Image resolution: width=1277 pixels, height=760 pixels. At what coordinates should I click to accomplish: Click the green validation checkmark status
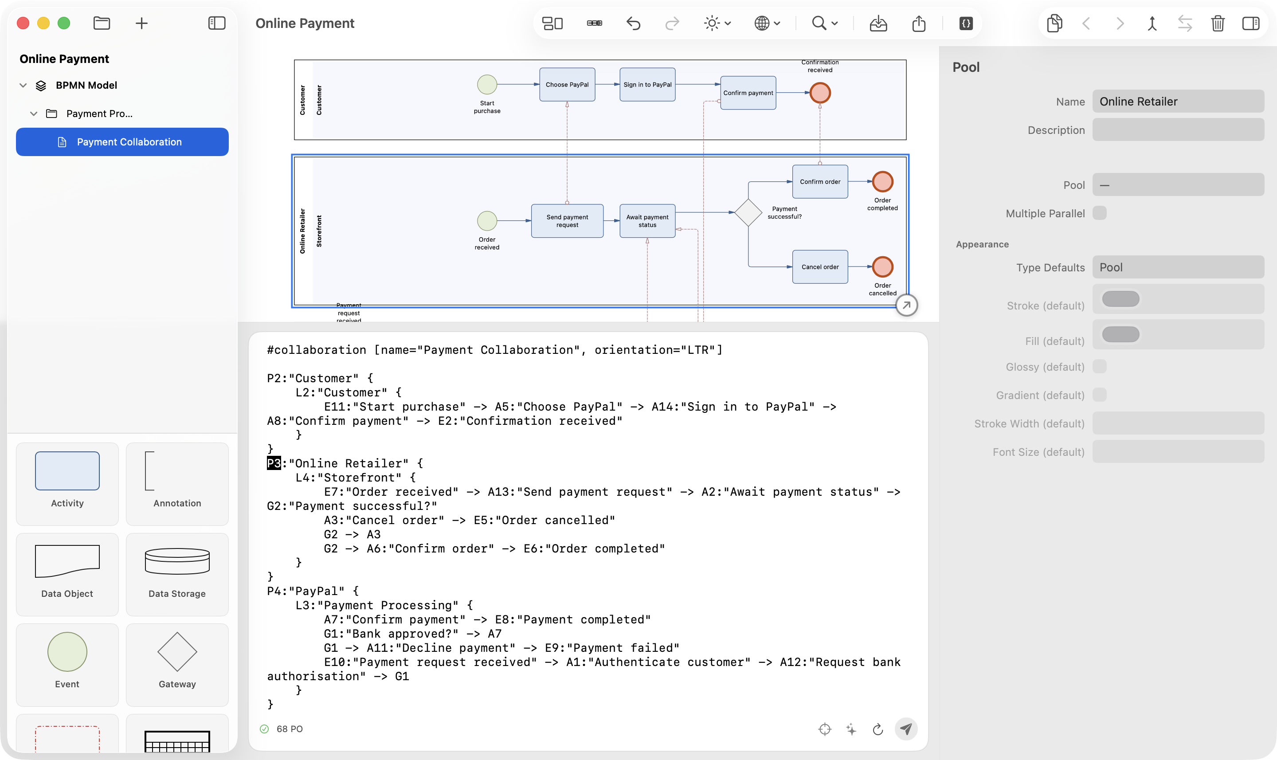264,729
